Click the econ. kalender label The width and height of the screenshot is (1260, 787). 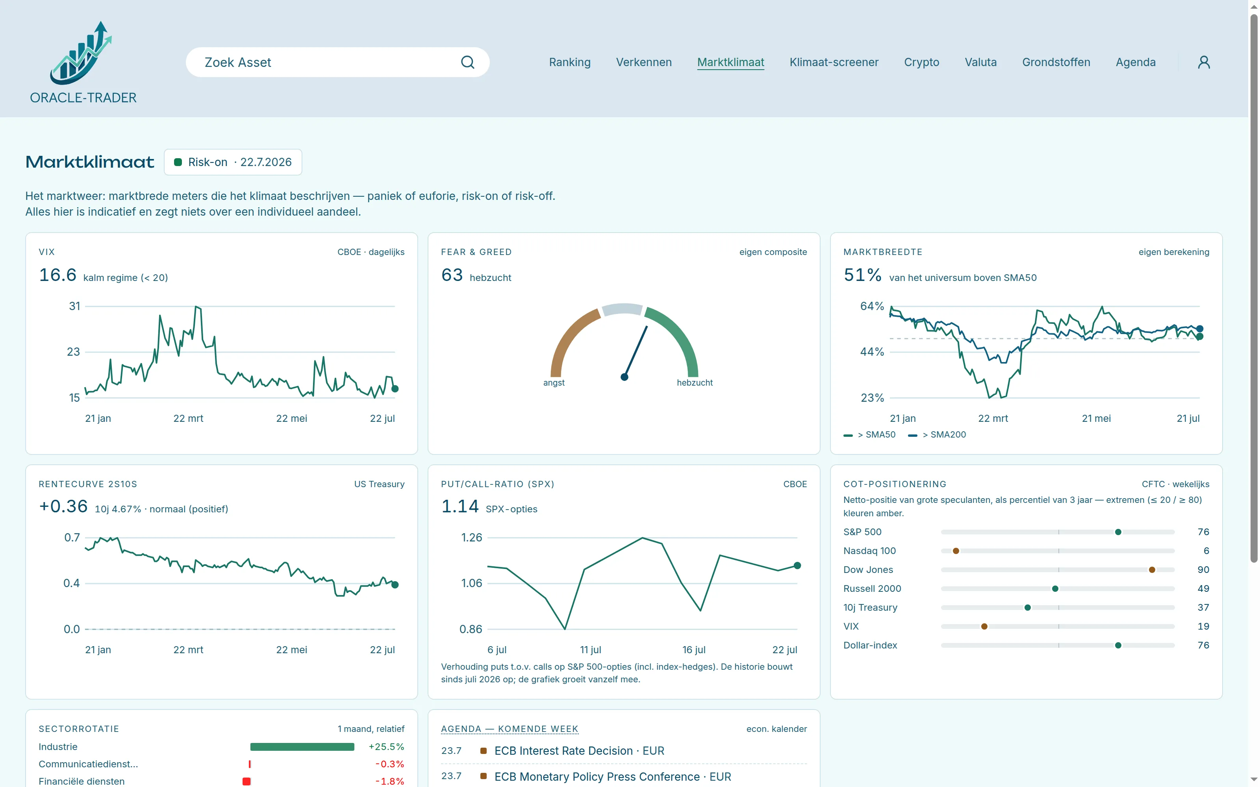pos(776,729)
